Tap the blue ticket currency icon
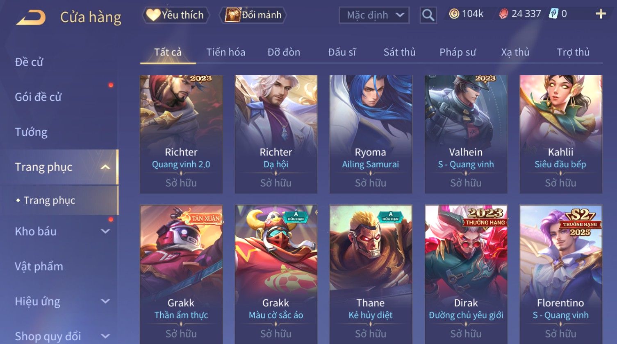This screenshot has height=344, width=617. pos(553,14)
